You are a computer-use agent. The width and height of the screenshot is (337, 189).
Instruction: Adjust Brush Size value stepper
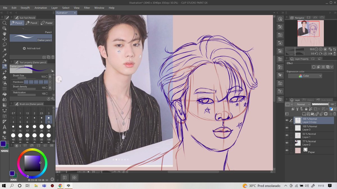point(46,76)
